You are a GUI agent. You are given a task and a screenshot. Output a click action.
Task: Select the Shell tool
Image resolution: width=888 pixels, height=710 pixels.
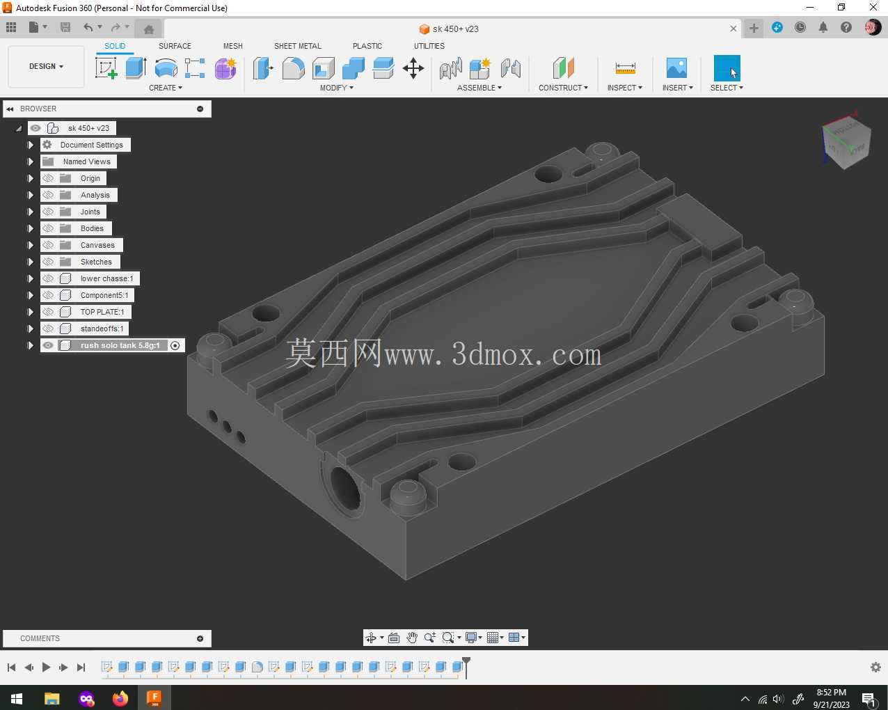pos(324,68)
